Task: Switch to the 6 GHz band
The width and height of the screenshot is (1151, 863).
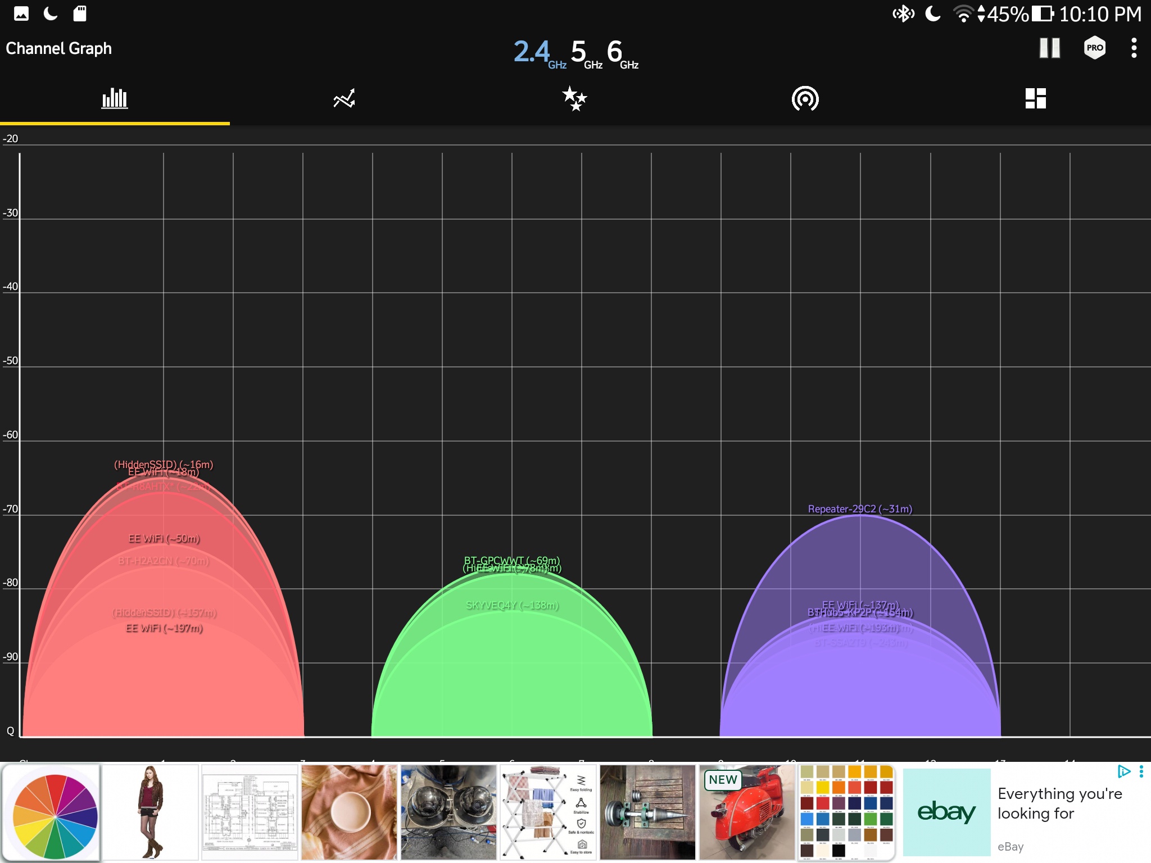Action: [x=621, y=53]
